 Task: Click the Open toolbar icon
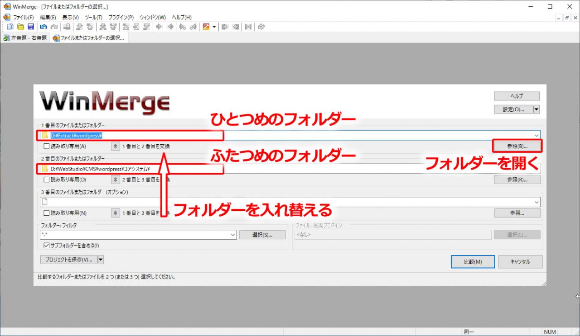20,27
